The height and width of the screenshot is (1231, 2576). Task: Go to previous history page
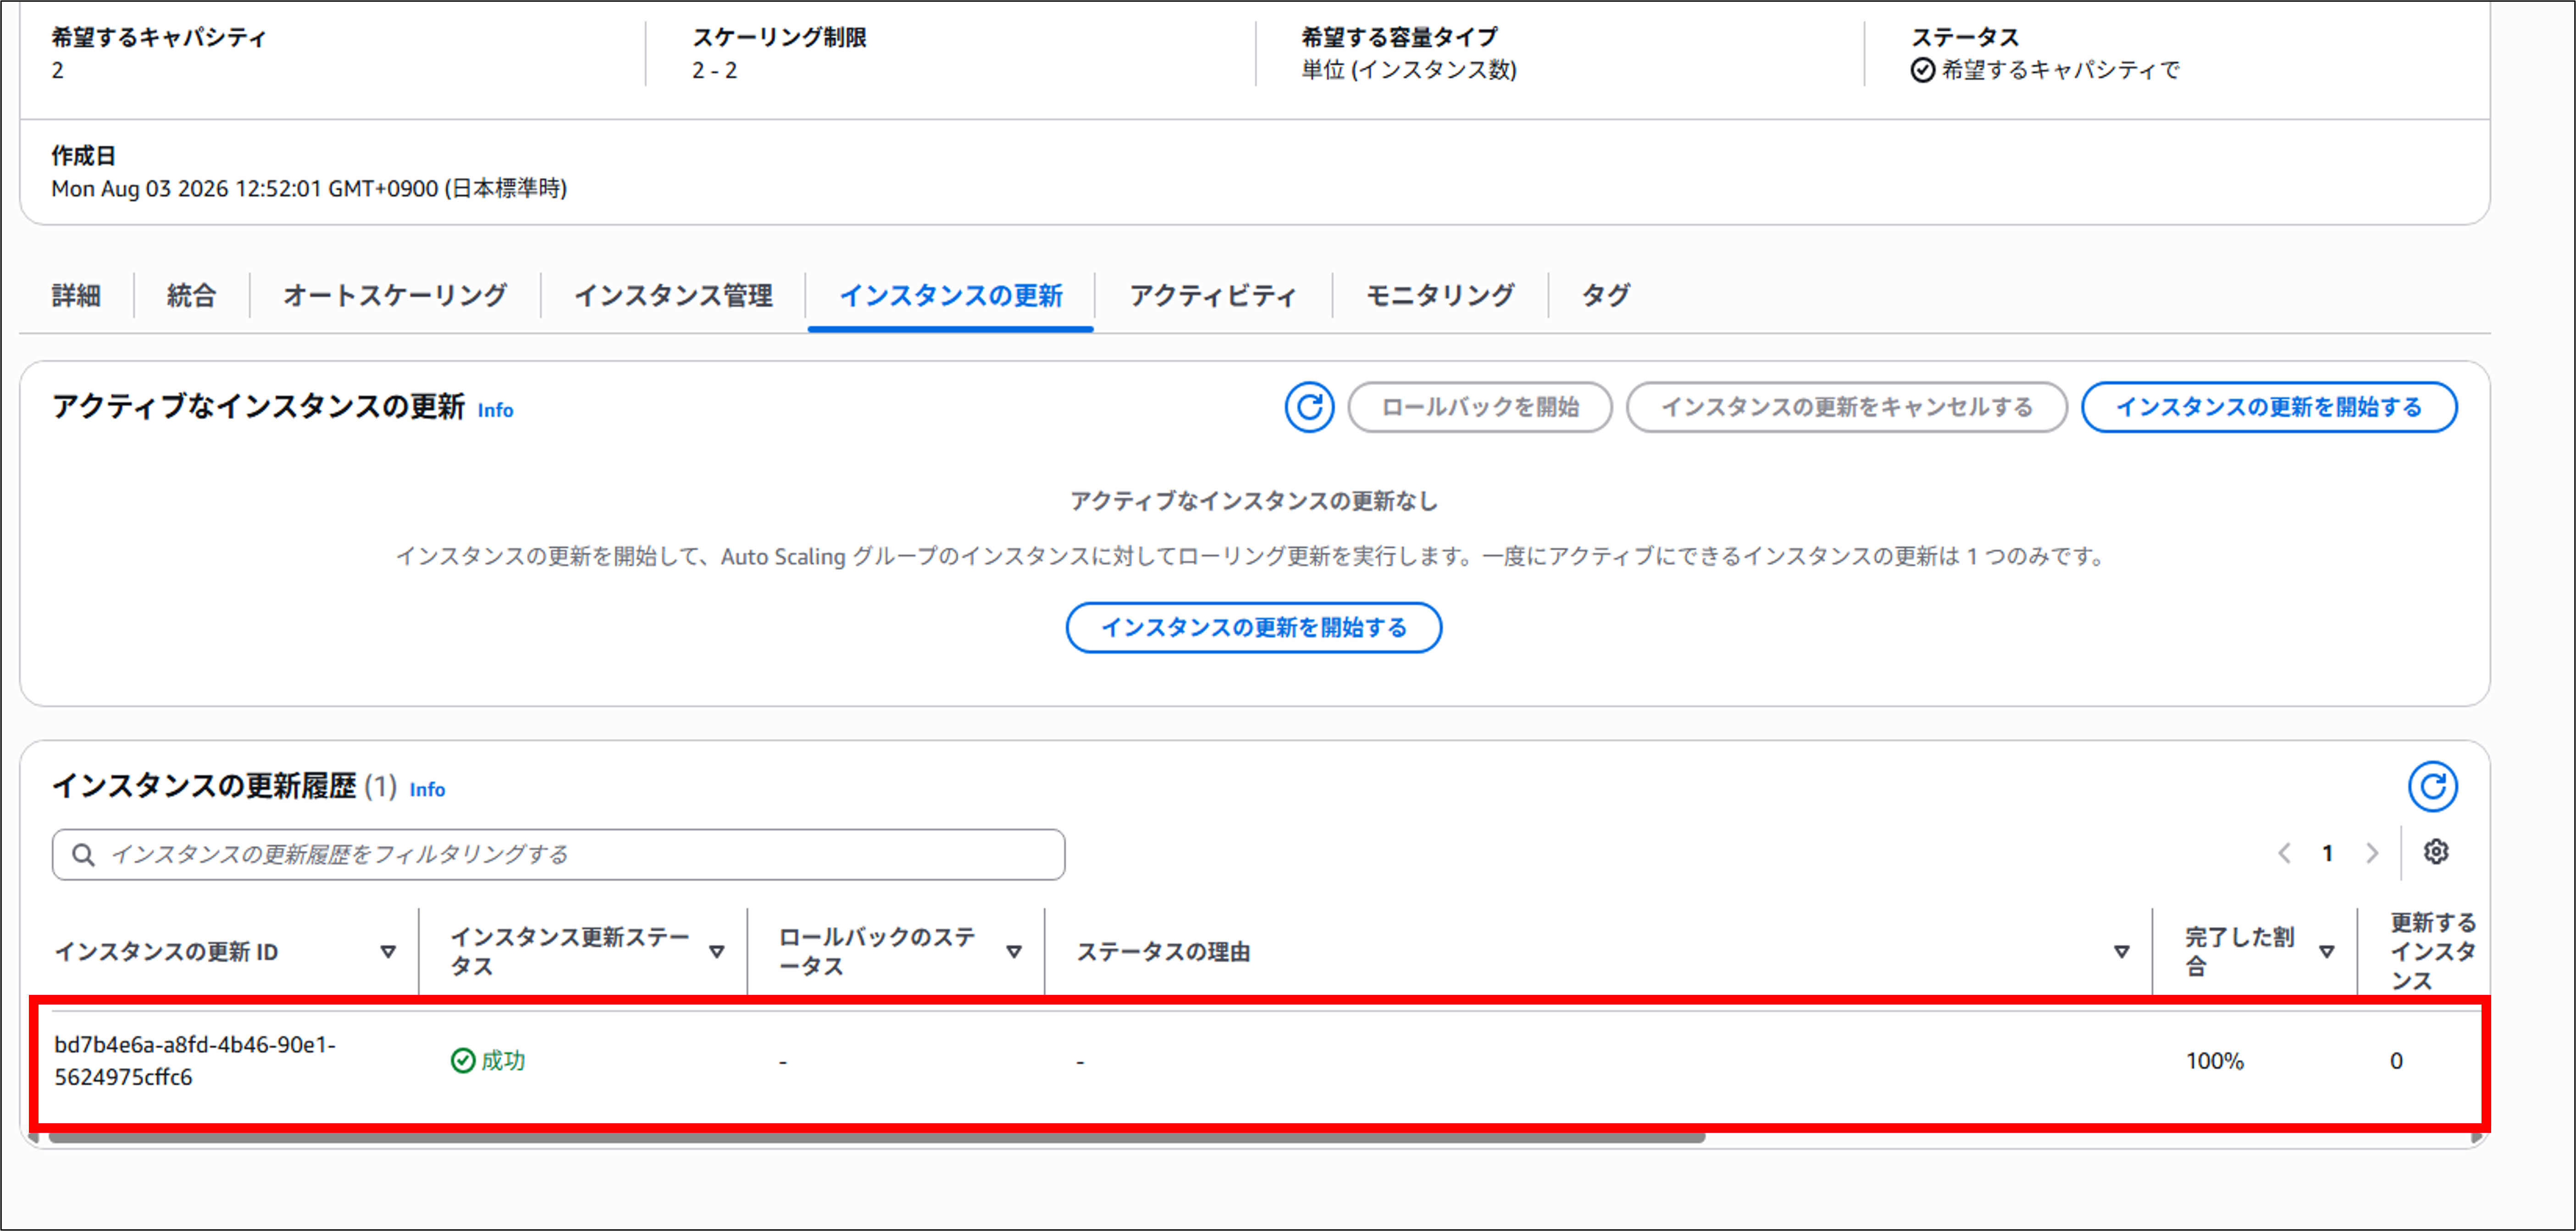coord(2284,853)
